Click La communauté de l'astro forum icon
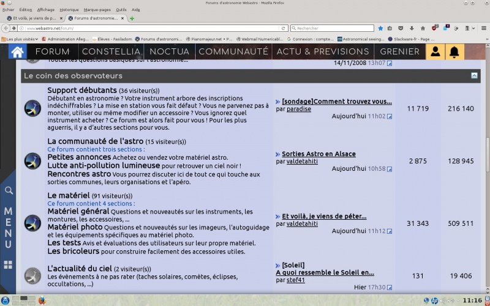This screenshot has width=490, height=306. (32, 161)
